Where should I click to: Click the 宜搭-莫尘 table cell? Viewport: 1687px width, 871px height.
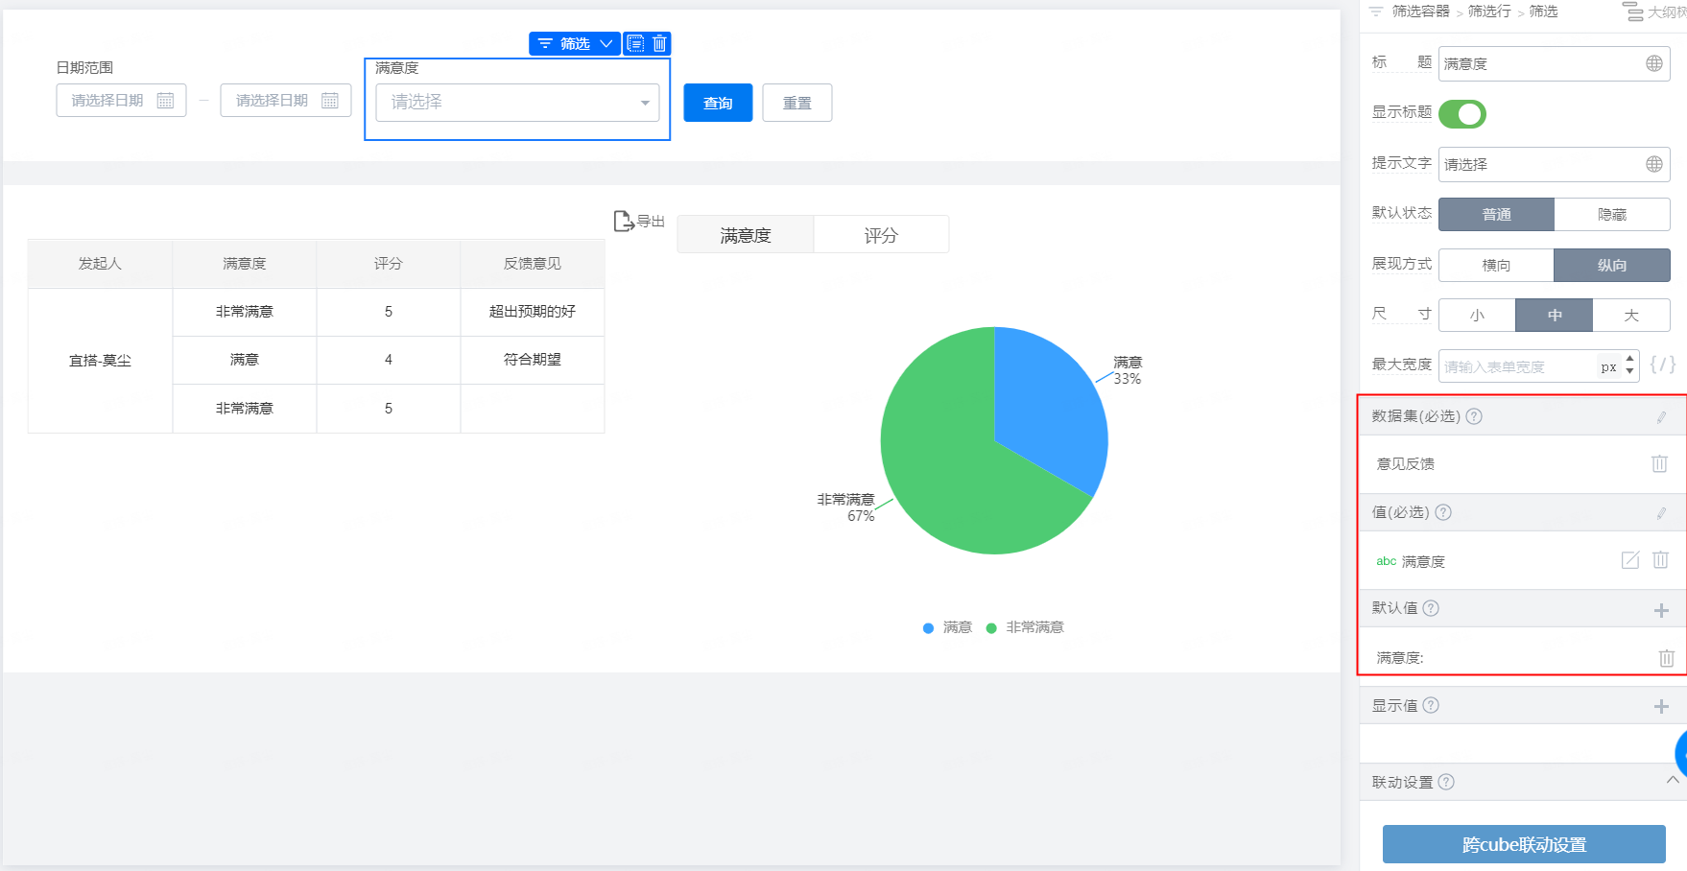coord(100,361)
